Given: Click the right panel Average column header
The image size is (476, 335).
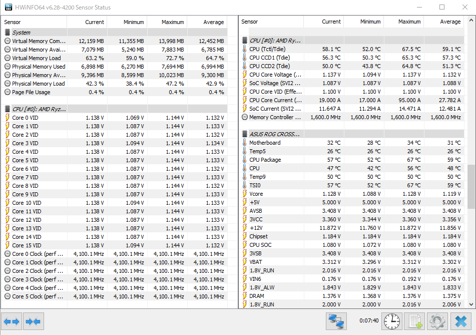Looking at the screenshot, I should pyautogui.click(x=444, y=22).
